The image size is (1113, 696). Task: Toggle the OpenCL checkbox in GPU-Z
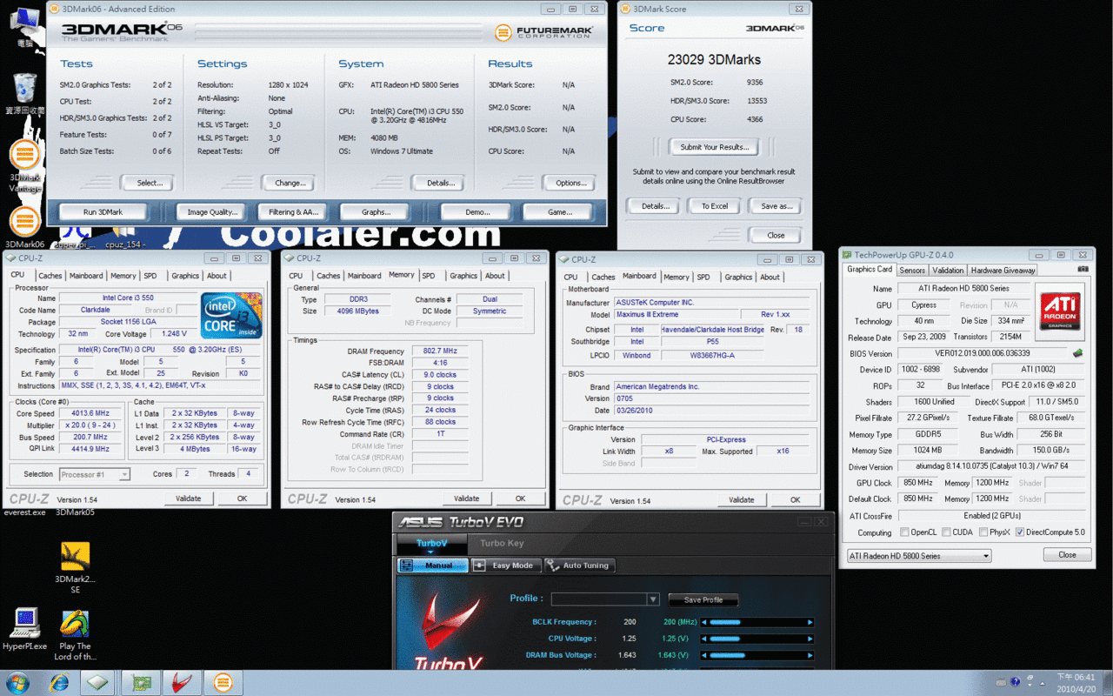905,532
